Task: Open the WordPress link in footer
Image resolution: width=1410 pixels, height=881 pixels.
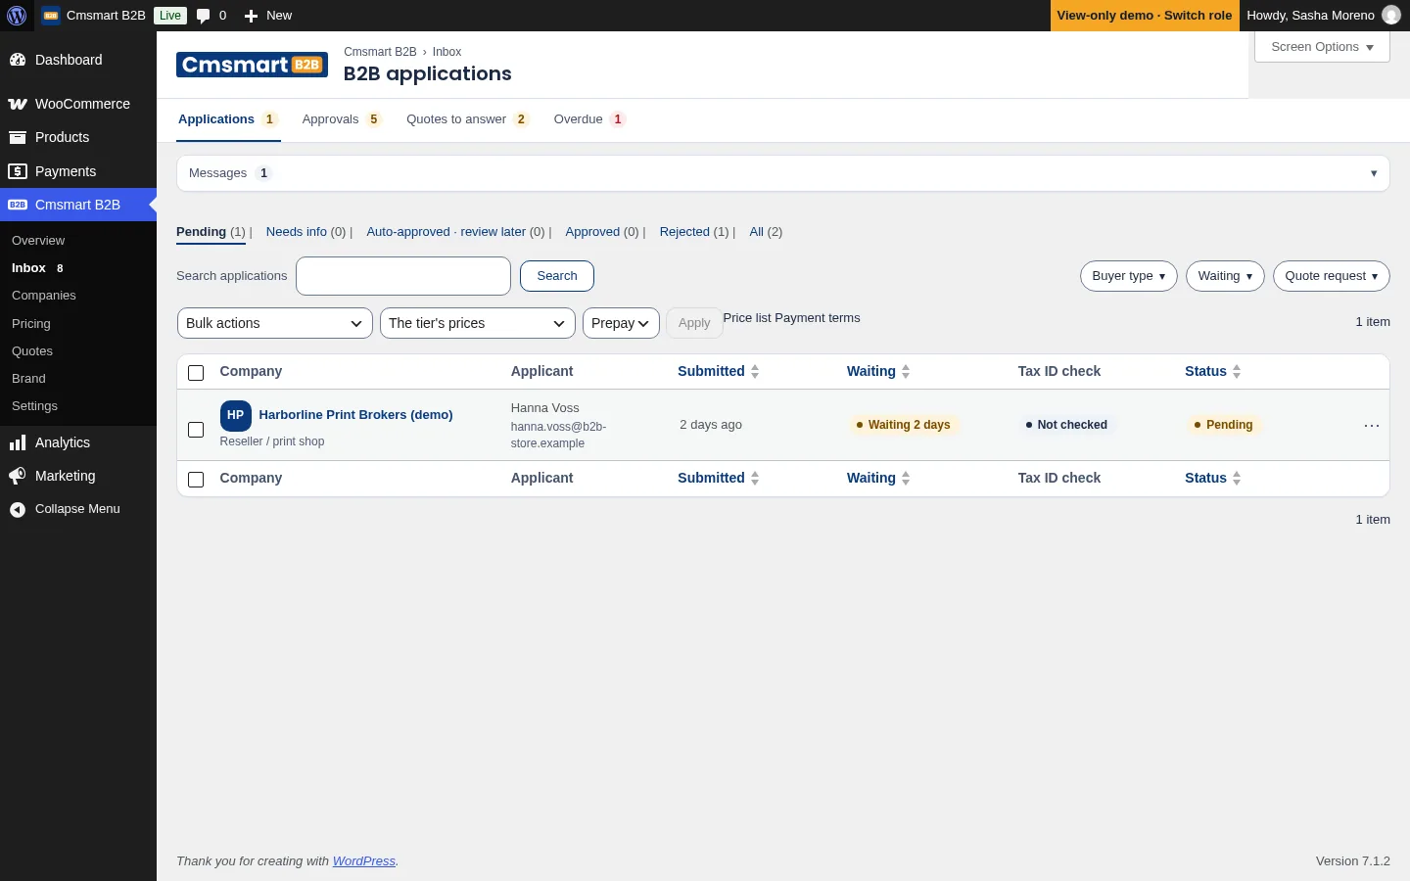Action: click(364, 861)
